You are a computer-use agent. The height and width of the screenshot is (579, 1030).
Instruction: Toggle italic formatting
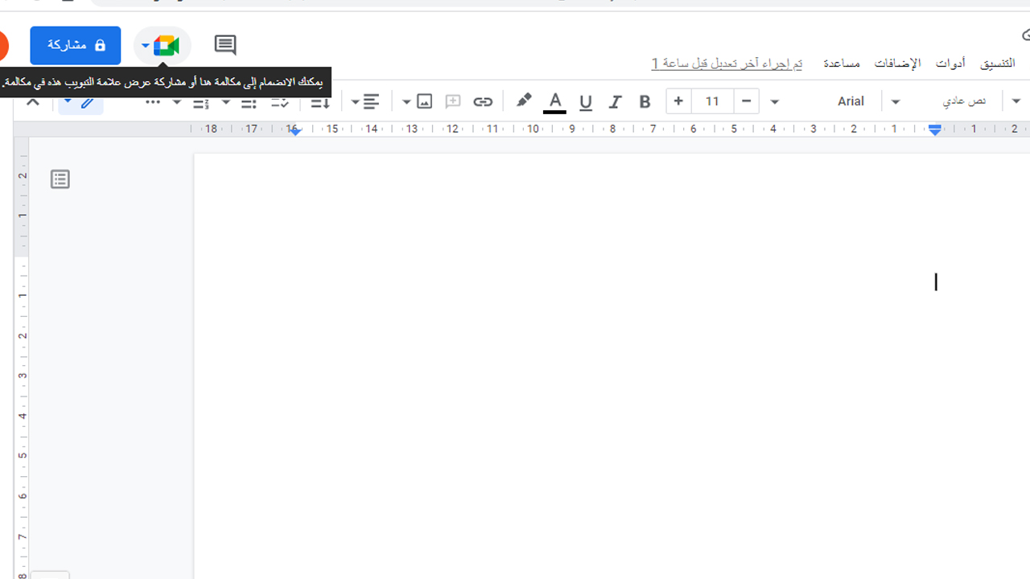[x=616, y=102]
